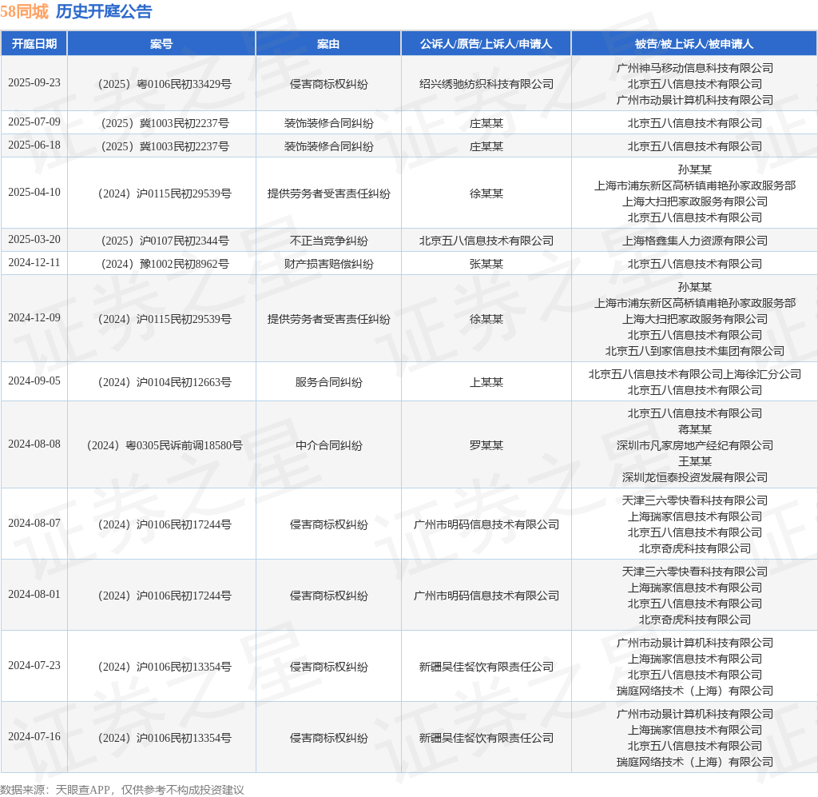Click plaintiff 绍兴绣驰纺织科技有限公司
818x797 pixels.
486,84
